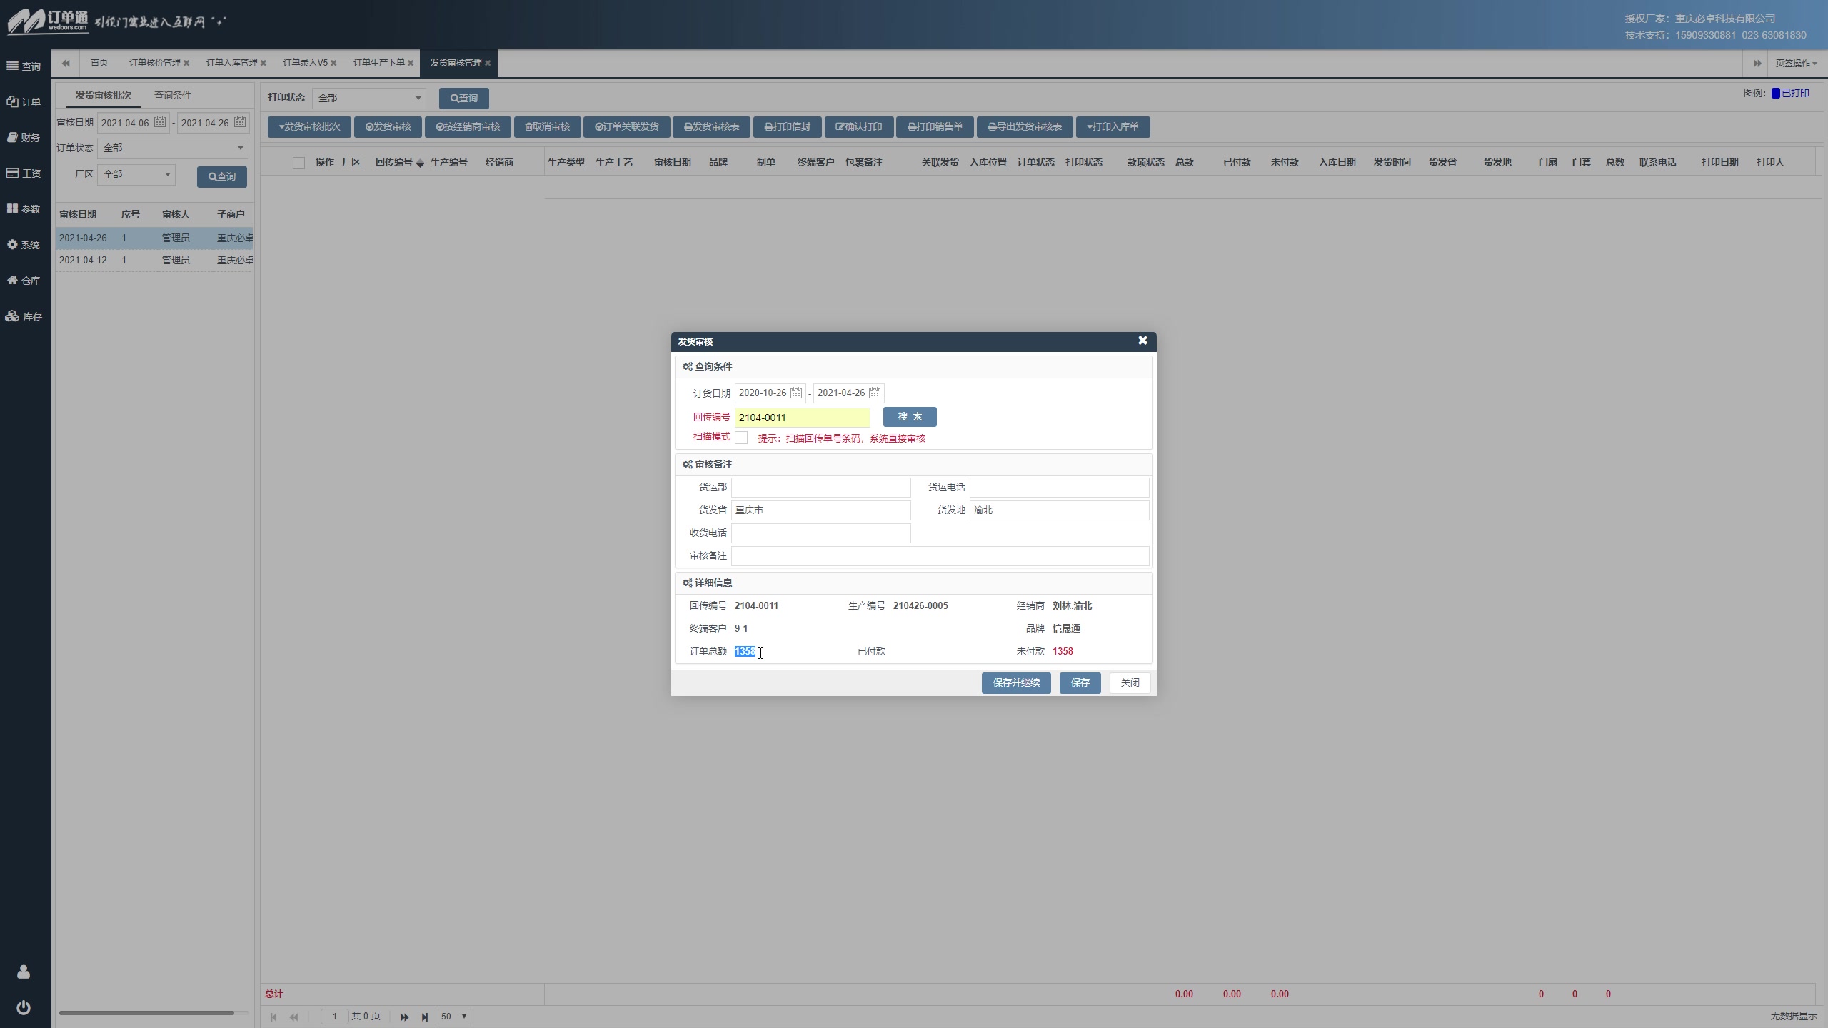Click the 收货电话 input field
Viewport: 1828px width, 1028px height.
[x=820, y=533]
